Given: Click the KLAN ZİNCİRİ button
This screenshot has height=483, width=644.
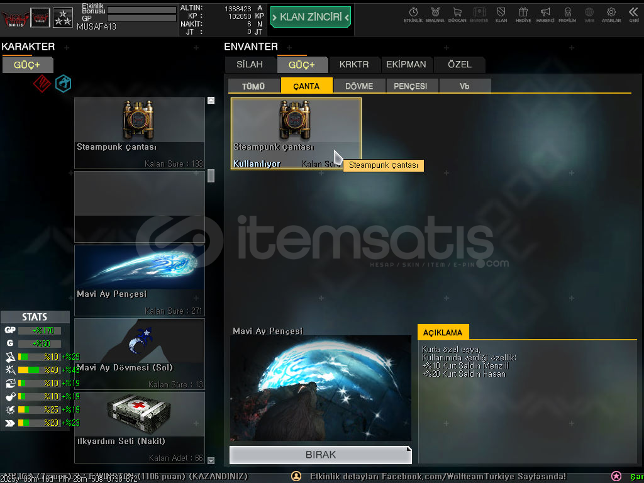Looking at the screenshot, I should (x=310, y=17).
